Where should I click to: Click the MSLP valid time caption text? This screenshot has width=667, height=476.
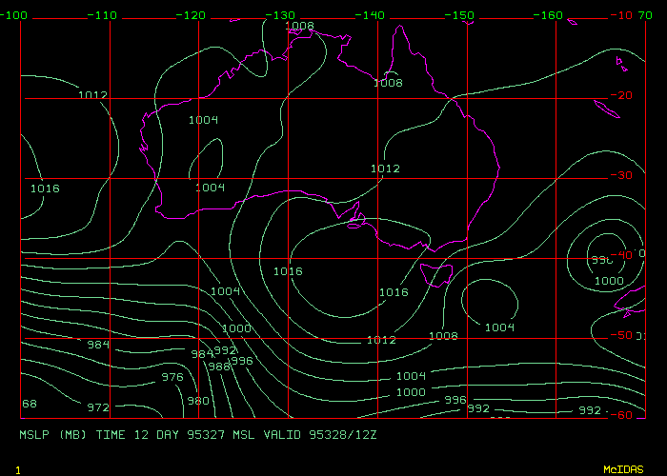point(196,433)
